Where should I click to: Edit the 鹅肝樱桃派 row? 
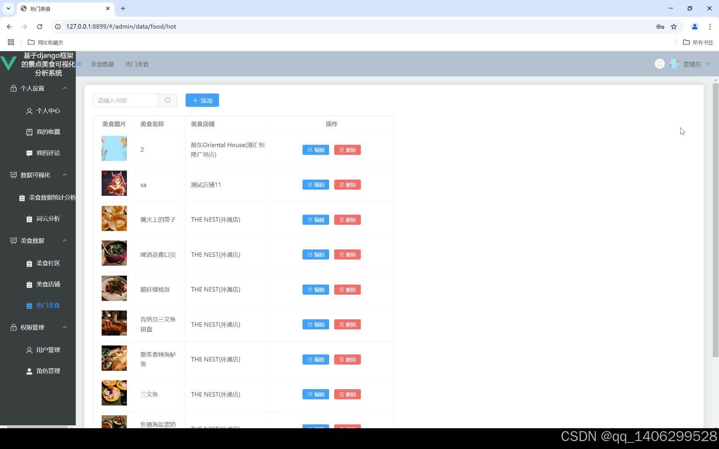[316, 290]
